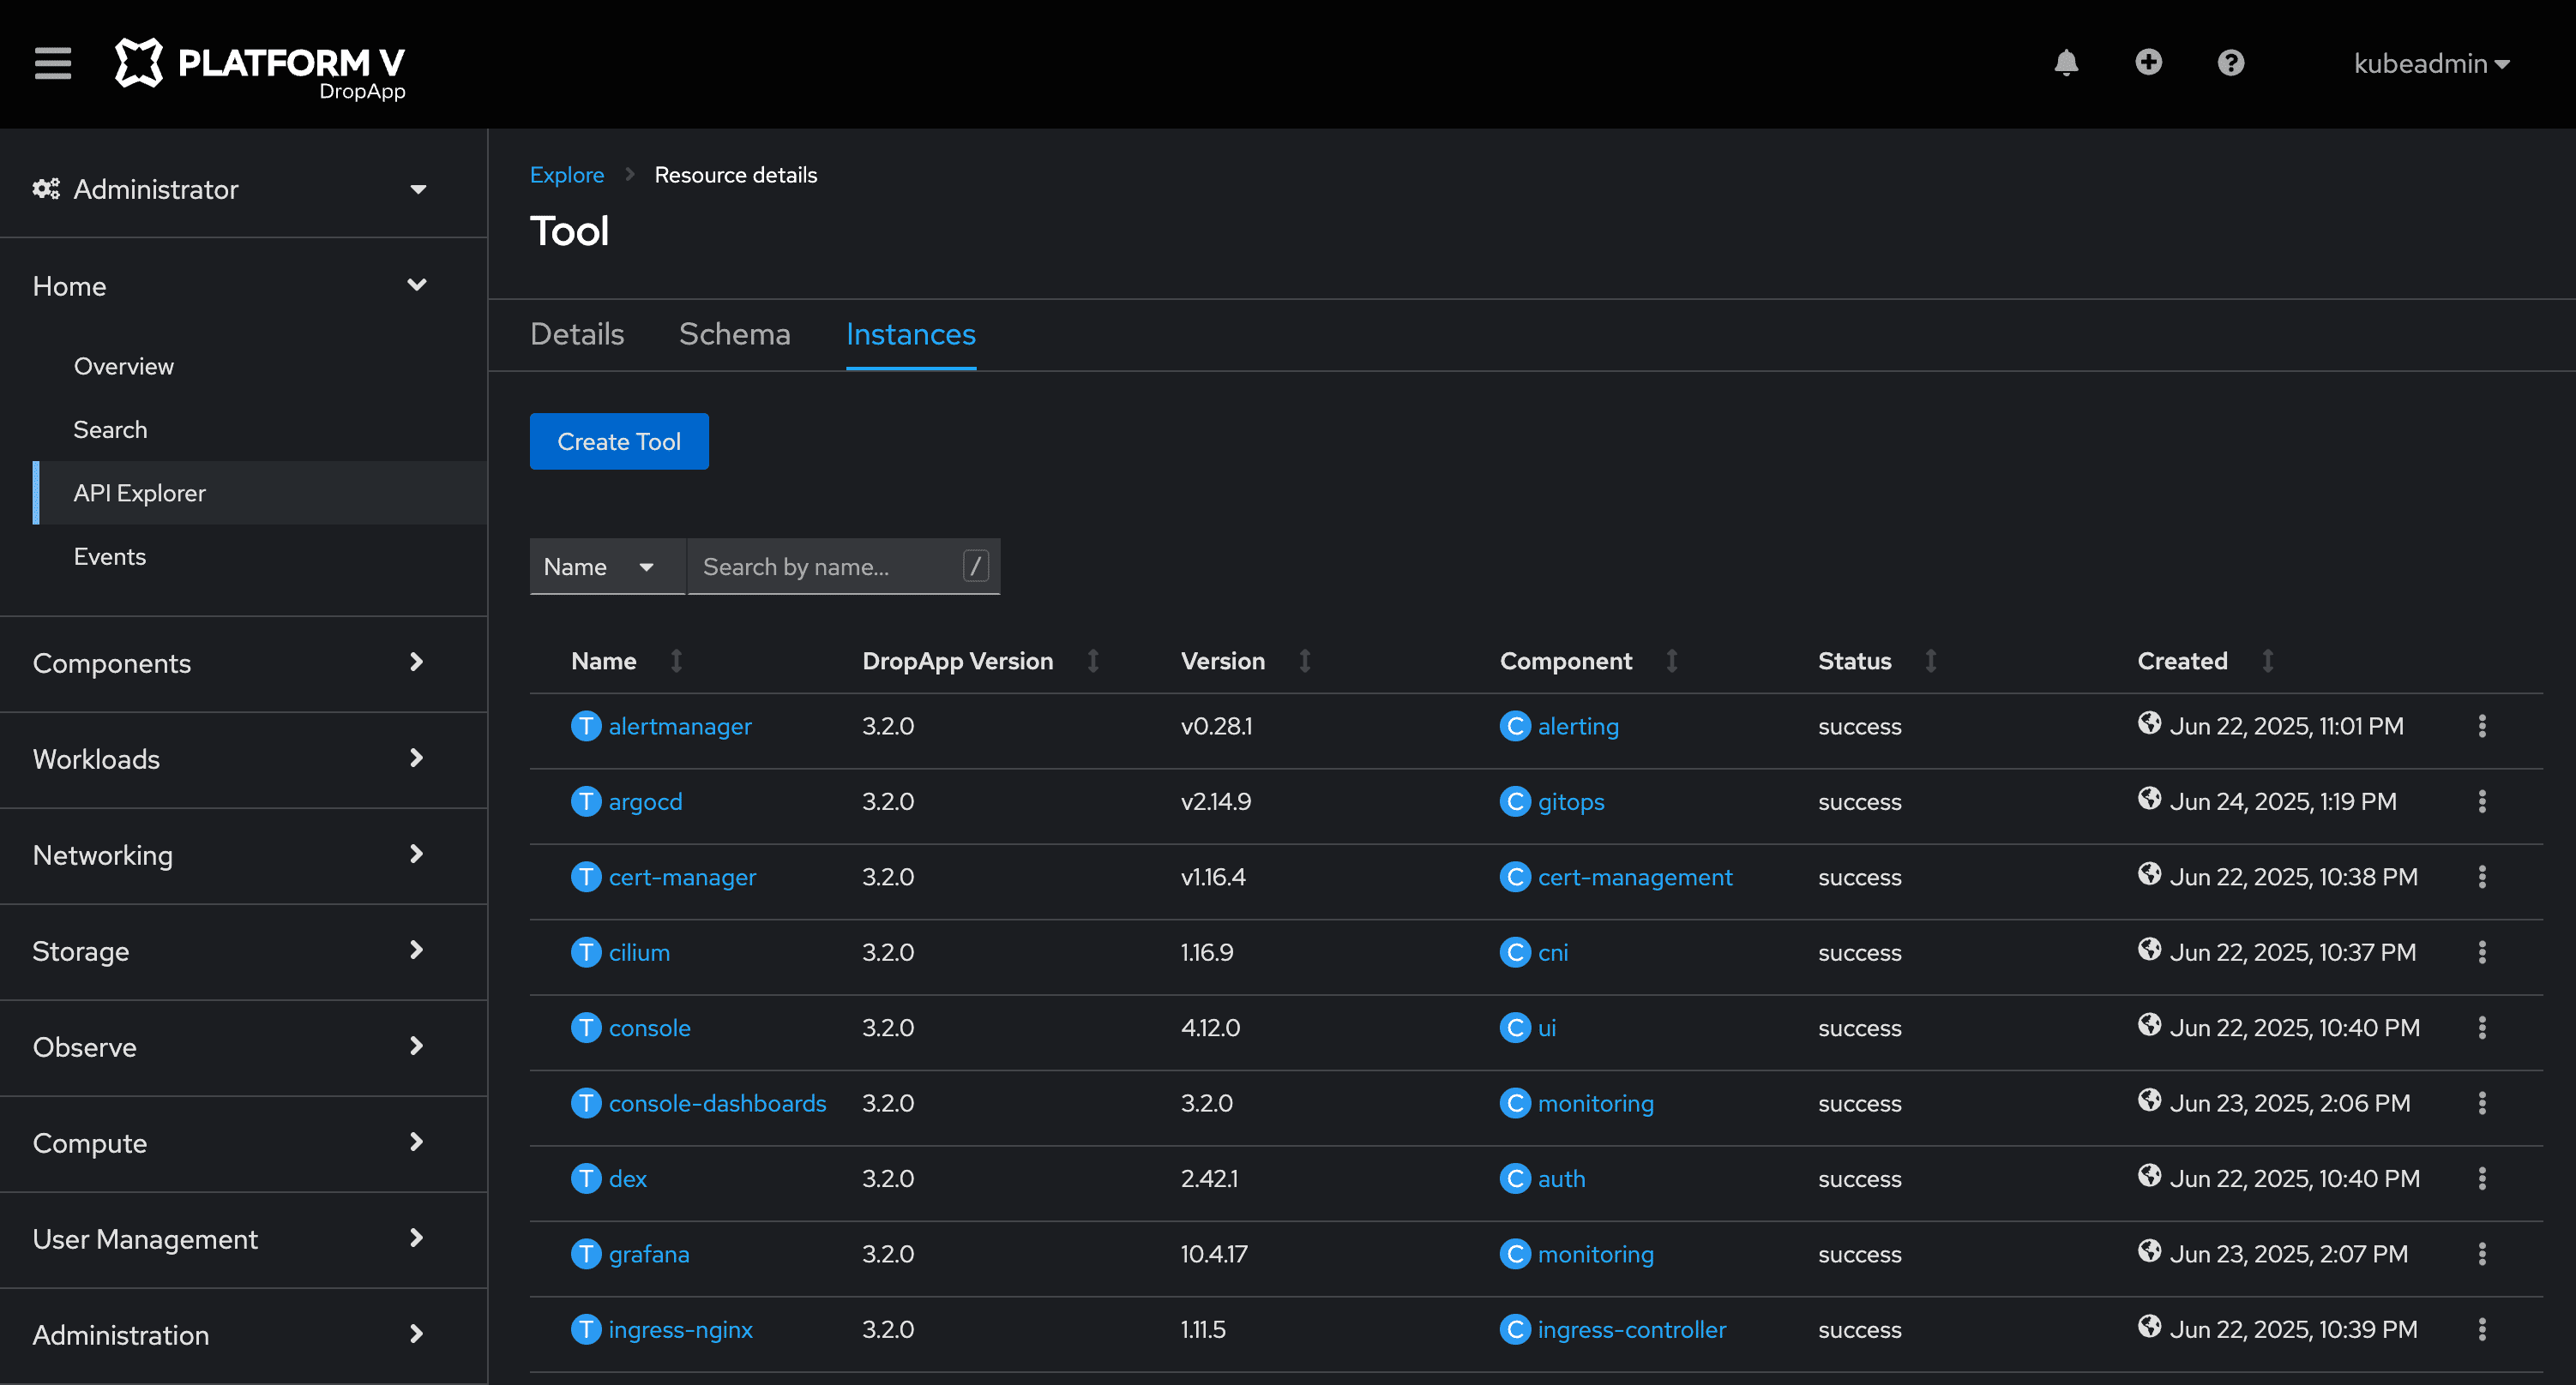Sort by DropApp Version column arrows

click(1093, 661)
